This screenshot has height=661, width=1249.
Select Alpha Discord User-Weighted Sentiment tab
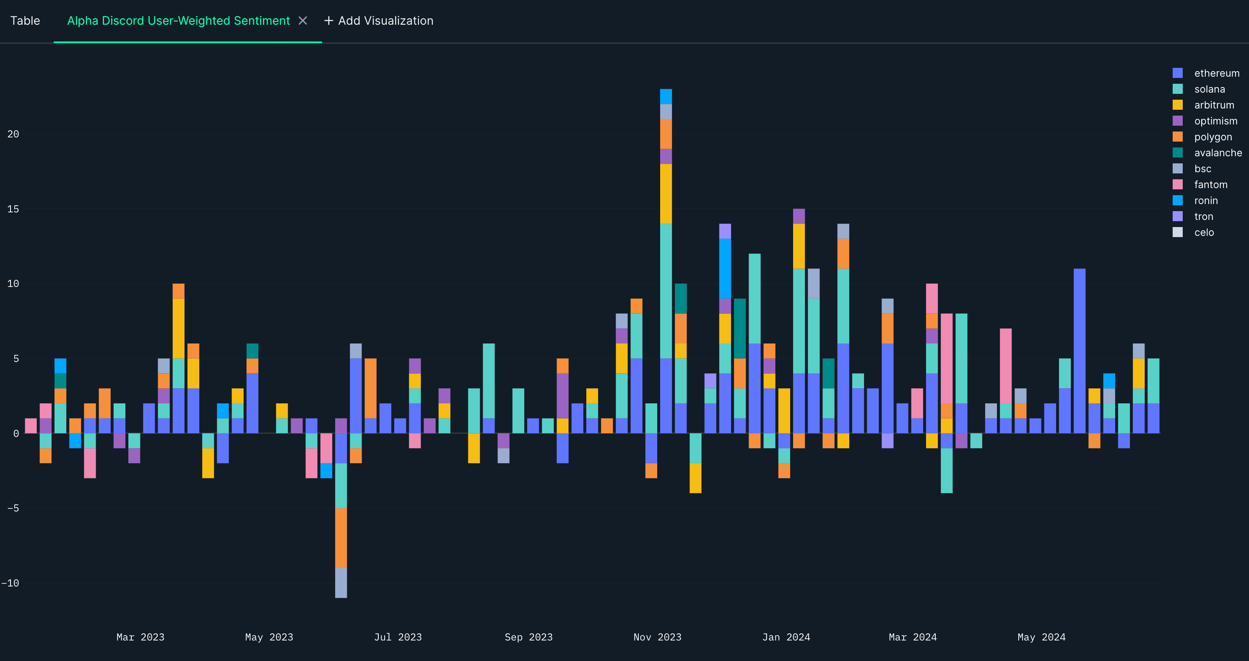(x=178, y=21)
